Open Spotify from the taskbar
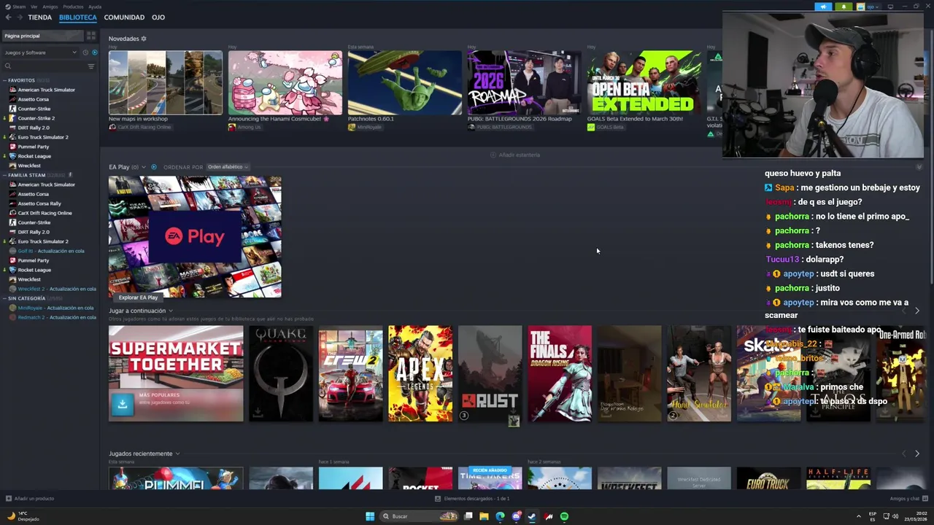934x525 pixels. tap(564, 516)
